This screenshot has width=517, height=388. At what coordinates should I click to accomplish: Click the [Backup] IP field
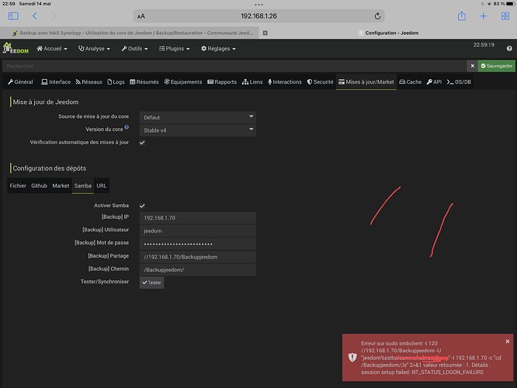[x=198, y=217]
